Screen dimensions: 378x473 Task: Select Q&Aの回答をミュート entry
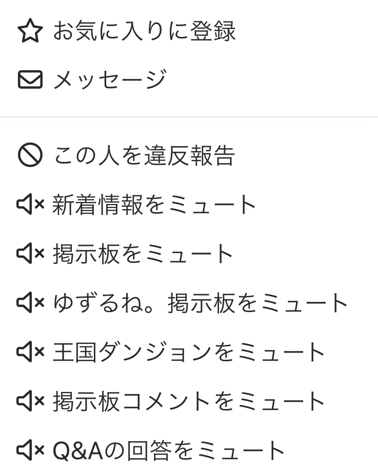[169, 450]
